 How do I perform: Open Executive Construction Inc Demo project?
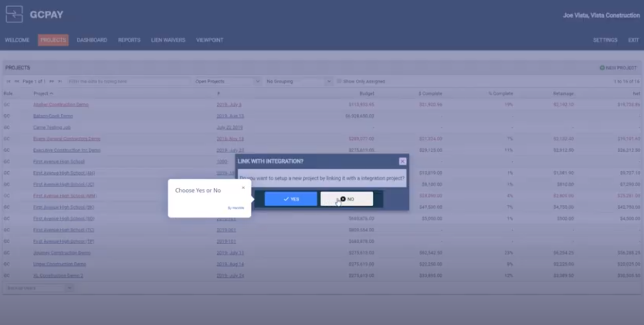pos(67,150)
